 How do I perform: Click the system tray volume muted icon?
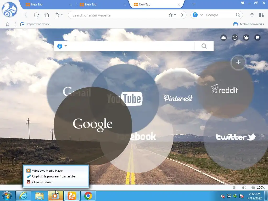coord(222,196)
